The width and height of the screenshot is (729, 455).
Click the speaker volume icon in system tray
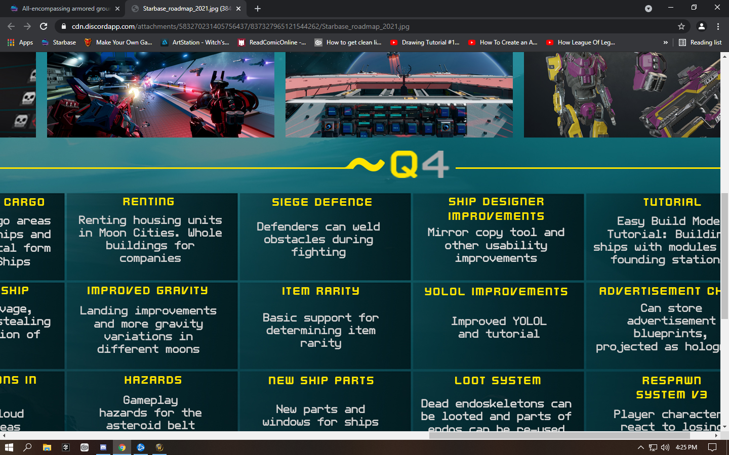click(x=665, y=447)
